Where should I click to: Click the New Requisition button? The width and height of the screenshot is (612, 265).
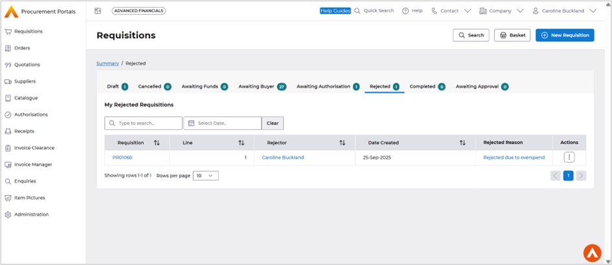click(x=565, y=35)
